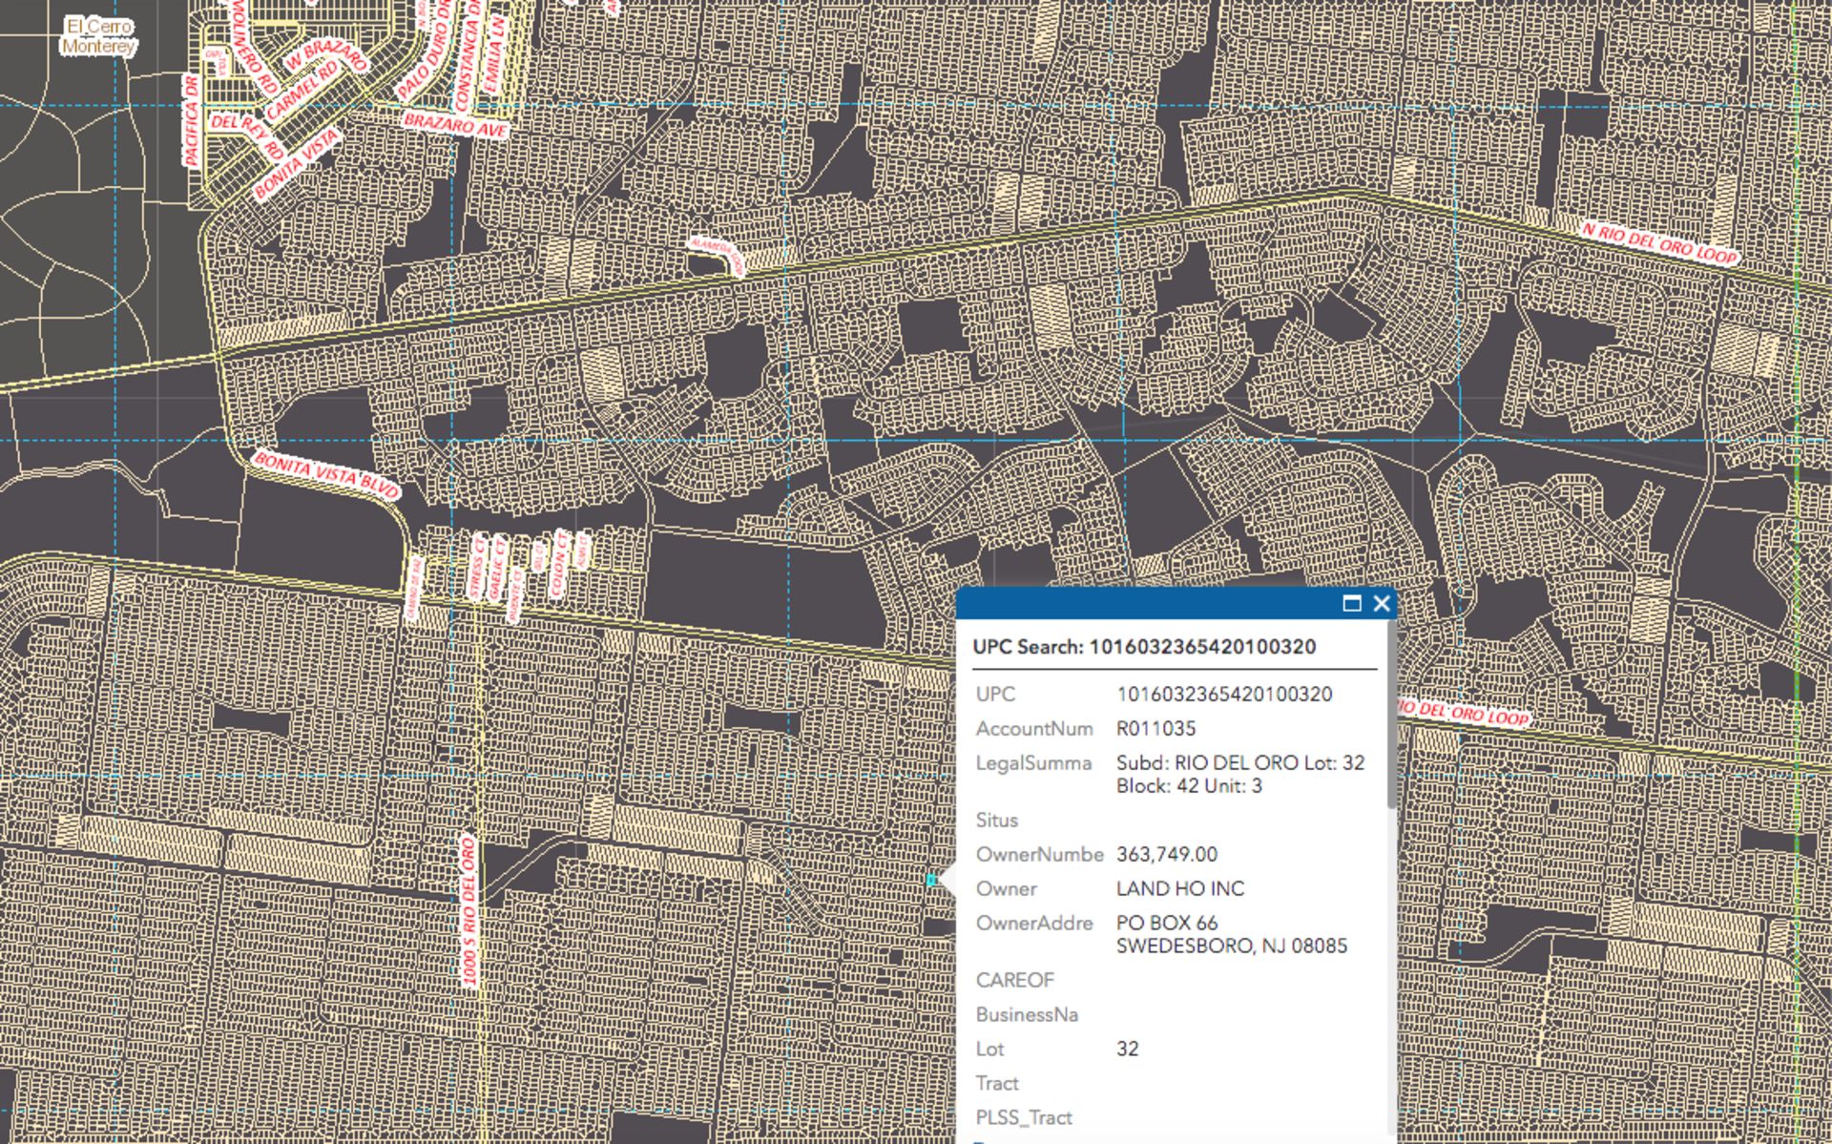Click the 'OwnerAddre' field label

tap(1034, 924)
